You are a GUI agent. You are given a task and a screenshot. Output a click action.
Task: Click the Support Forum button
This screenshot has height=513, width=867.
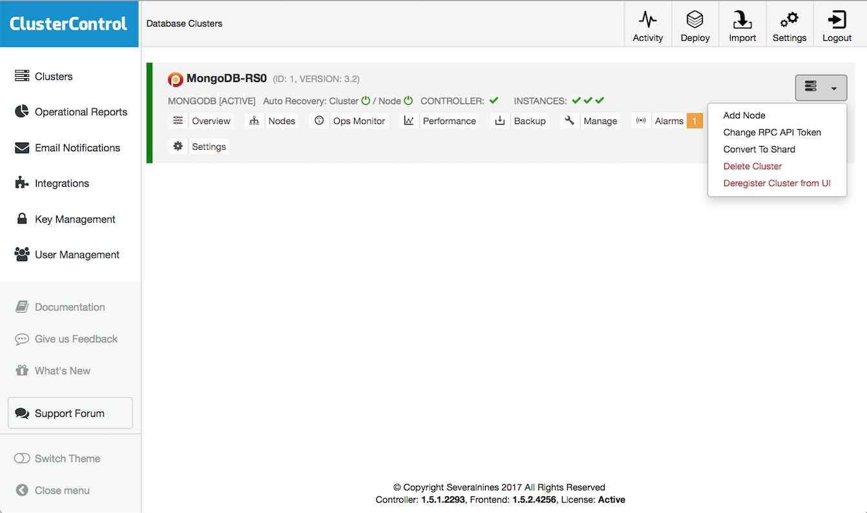[x=70, y=413]
